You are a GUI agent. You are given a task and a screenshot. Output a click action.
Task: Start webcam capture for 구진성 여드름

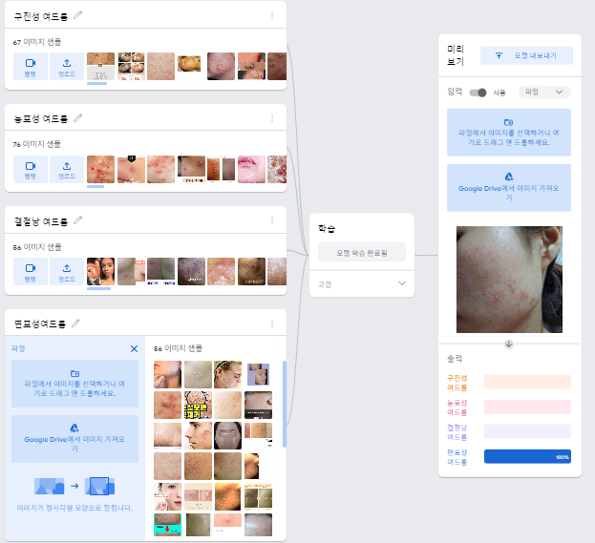tap(31, 67)
